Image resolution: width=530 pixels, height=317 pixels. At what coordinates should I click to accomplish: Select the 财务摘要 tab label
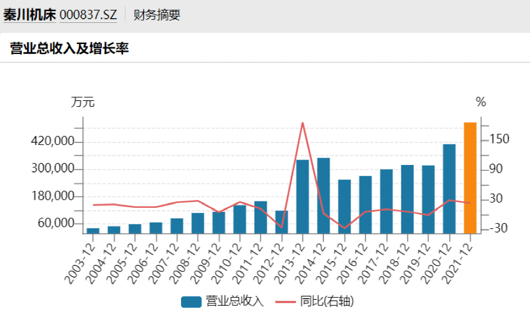pos(157,15)
